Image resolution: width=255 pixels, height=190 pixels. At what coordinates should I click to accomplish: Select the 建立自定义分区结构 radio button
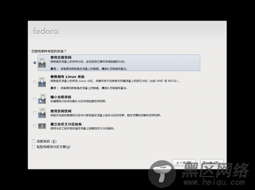click(34, 126)
